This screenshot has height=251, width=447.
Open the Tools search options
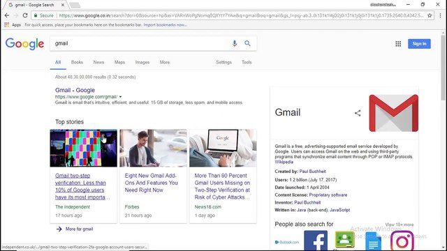point(247,62)
